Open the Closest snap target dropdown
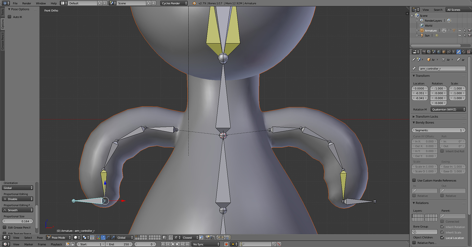The height and width of the screenshot is (247, 472). point(190,237)
